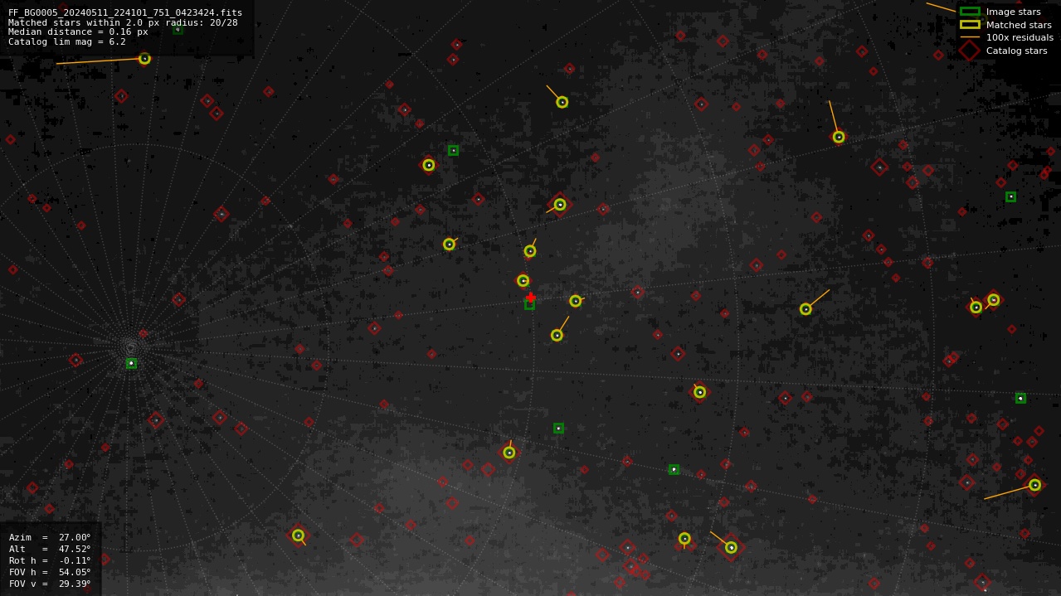
Task: Click the 'Image stars' legend label
Action: [1013, 12]
